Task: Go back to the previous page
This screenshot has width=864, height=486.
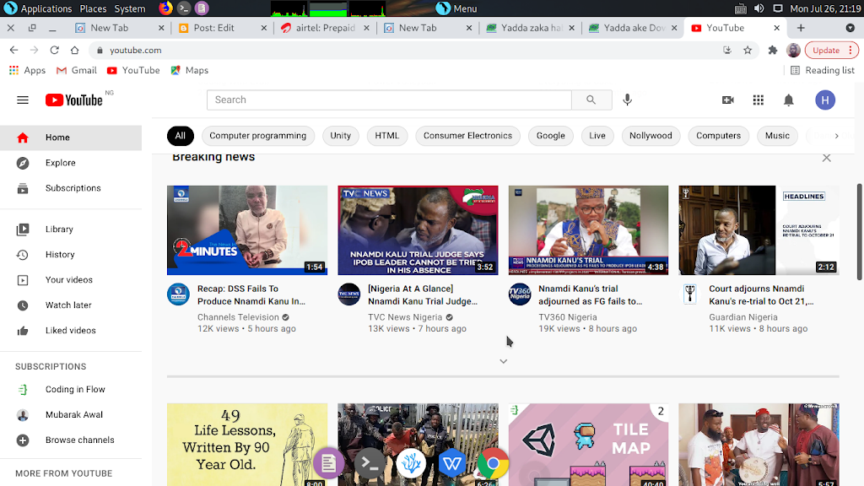Action: tap(13, 50)
